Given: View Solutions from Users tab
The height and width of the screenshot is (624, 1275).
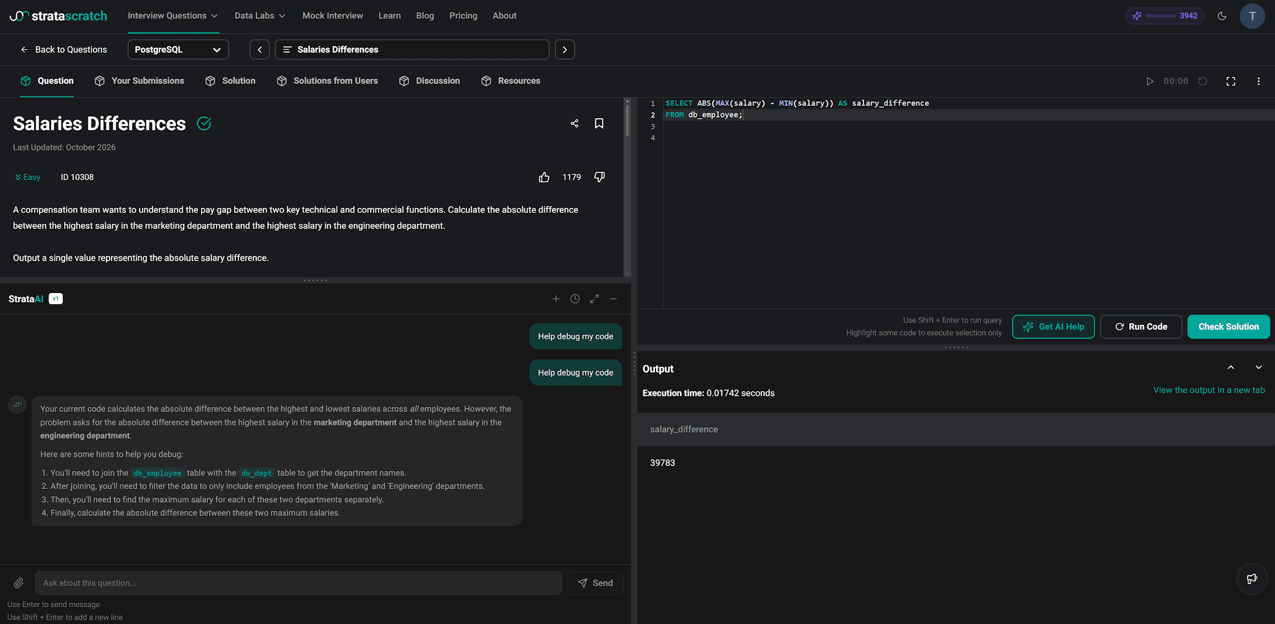Looking at the screenshot, I should point(327,81).
